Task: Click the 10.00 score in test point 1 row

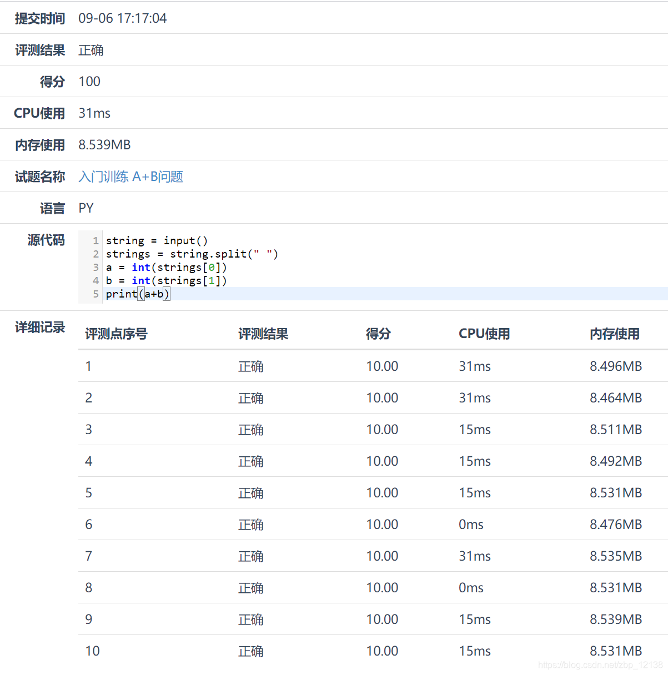Action: (x=382, y=366)
